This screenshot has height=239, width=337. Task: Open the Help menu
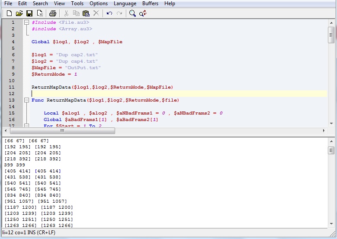170,3
